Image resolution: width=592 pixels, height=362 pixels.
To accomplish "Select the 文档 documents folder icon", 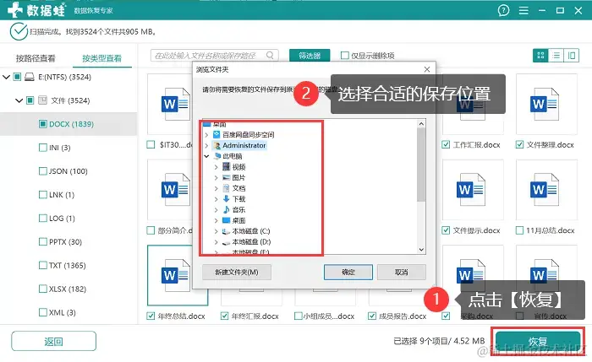I will coord(226,188).
